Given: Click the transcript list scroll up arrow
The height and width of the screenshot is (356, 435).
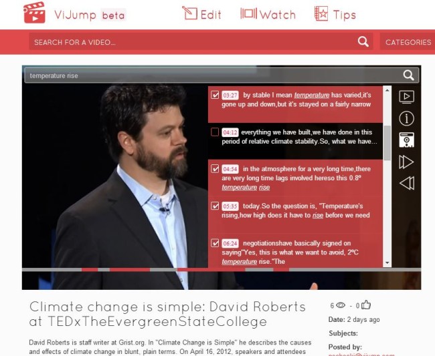Looking at the screenshot, I should [x=387, y=90].
